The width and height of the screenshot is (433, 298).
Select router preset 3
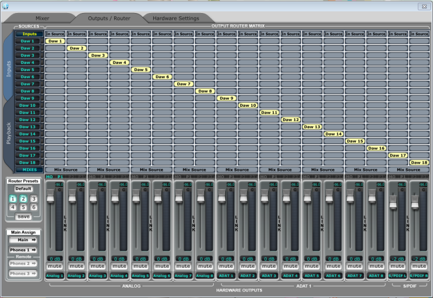[x=34, y=199]
